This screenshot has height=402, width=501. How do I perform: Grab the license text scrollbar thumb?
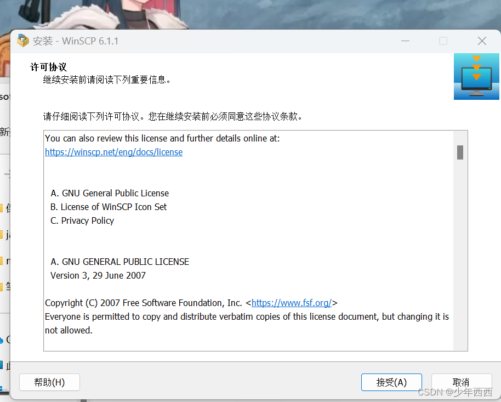point(460,152)
